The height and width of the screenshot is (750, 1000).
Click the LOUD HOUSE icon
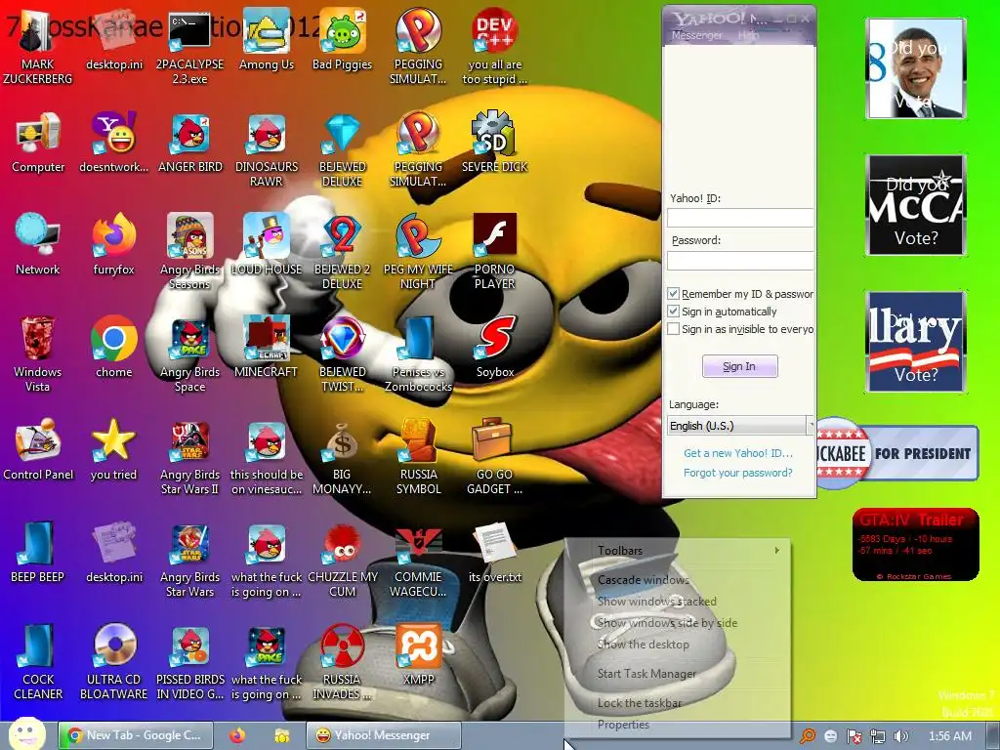click(x=266, y=245)
